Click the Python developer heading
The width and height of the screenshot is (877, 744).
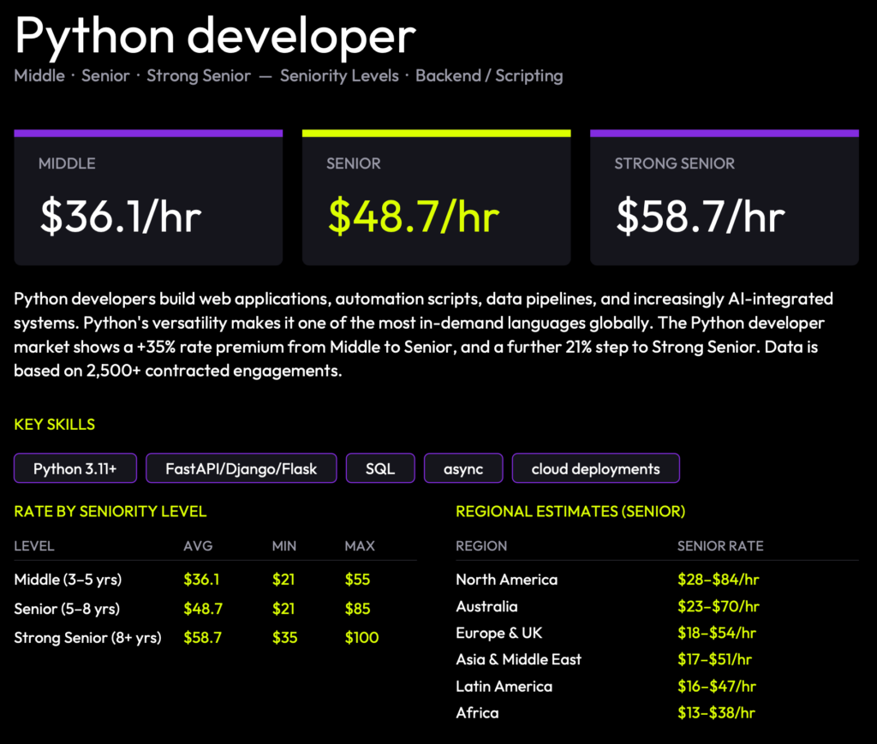pos(215,36)
